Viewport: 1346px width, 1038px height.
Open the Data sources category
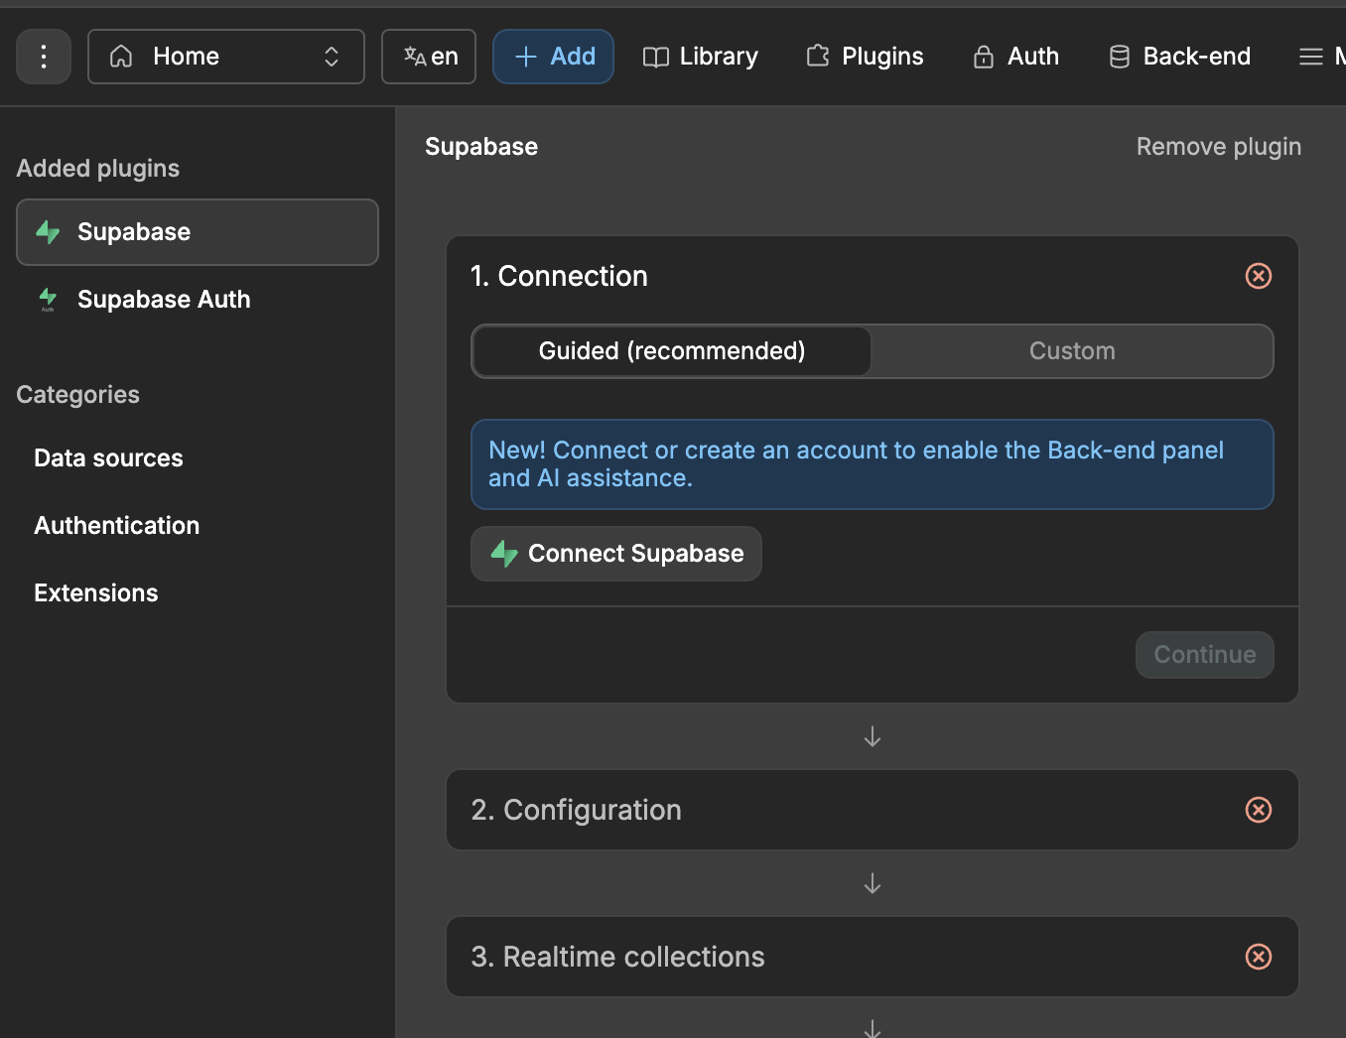pos(108,458)
